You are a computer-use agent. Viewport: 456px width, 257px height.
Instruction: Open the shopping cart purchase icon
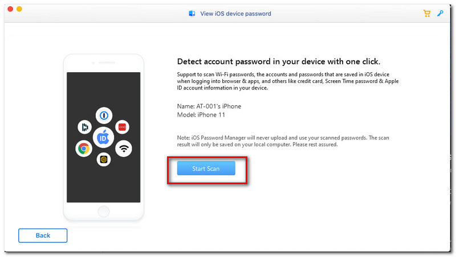point(427,13)
